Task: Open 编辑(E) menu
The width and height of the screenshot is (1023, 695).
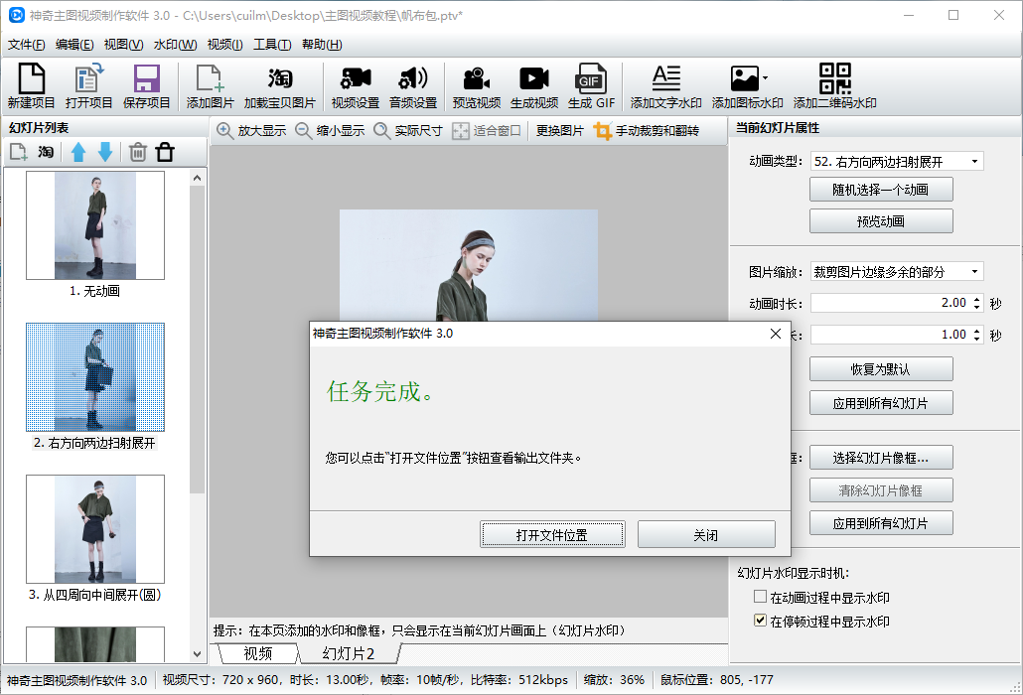Action: click(x=74, y=45)
